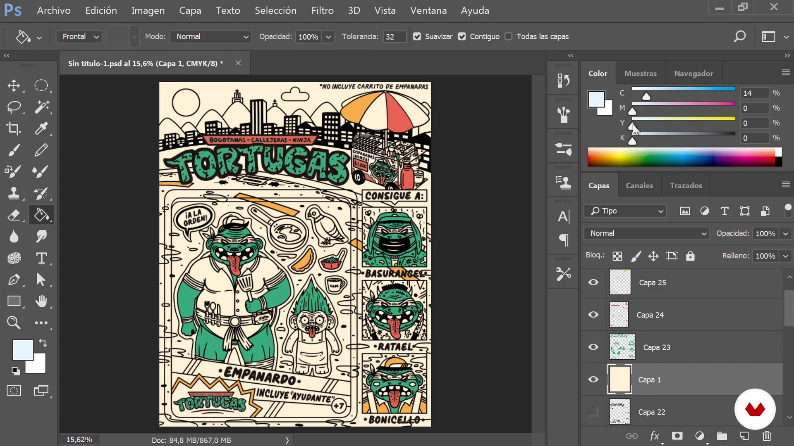Hide Capa 24 layer visibility

pos(593,315)
